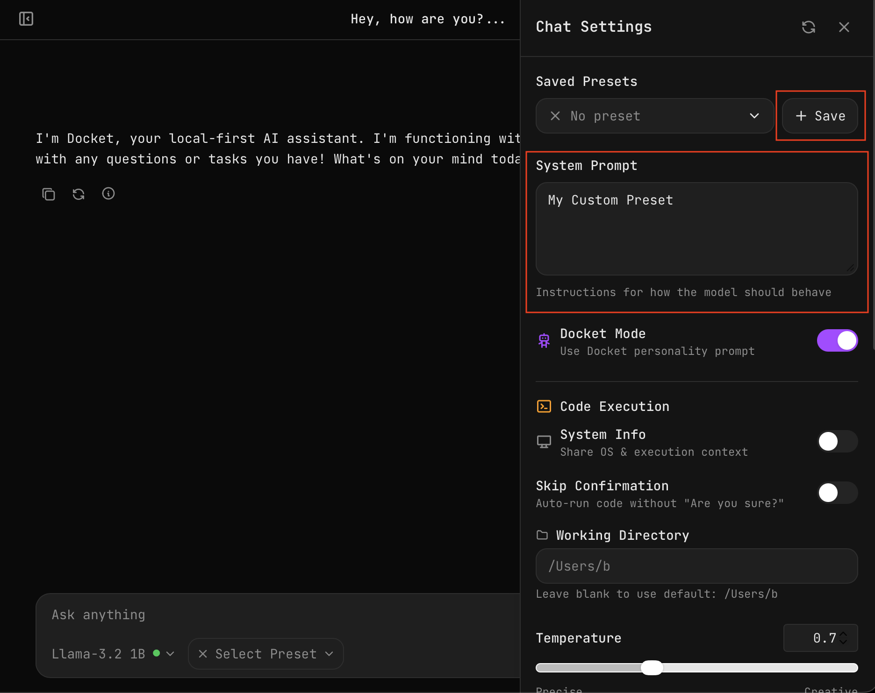Clear preset with X in No preset box
The width and height of the screenshot is (875, 693).
coord(555,116)
